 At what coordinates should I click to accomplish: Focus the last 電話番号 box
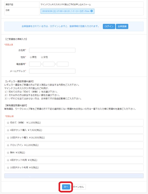point(63,64)
